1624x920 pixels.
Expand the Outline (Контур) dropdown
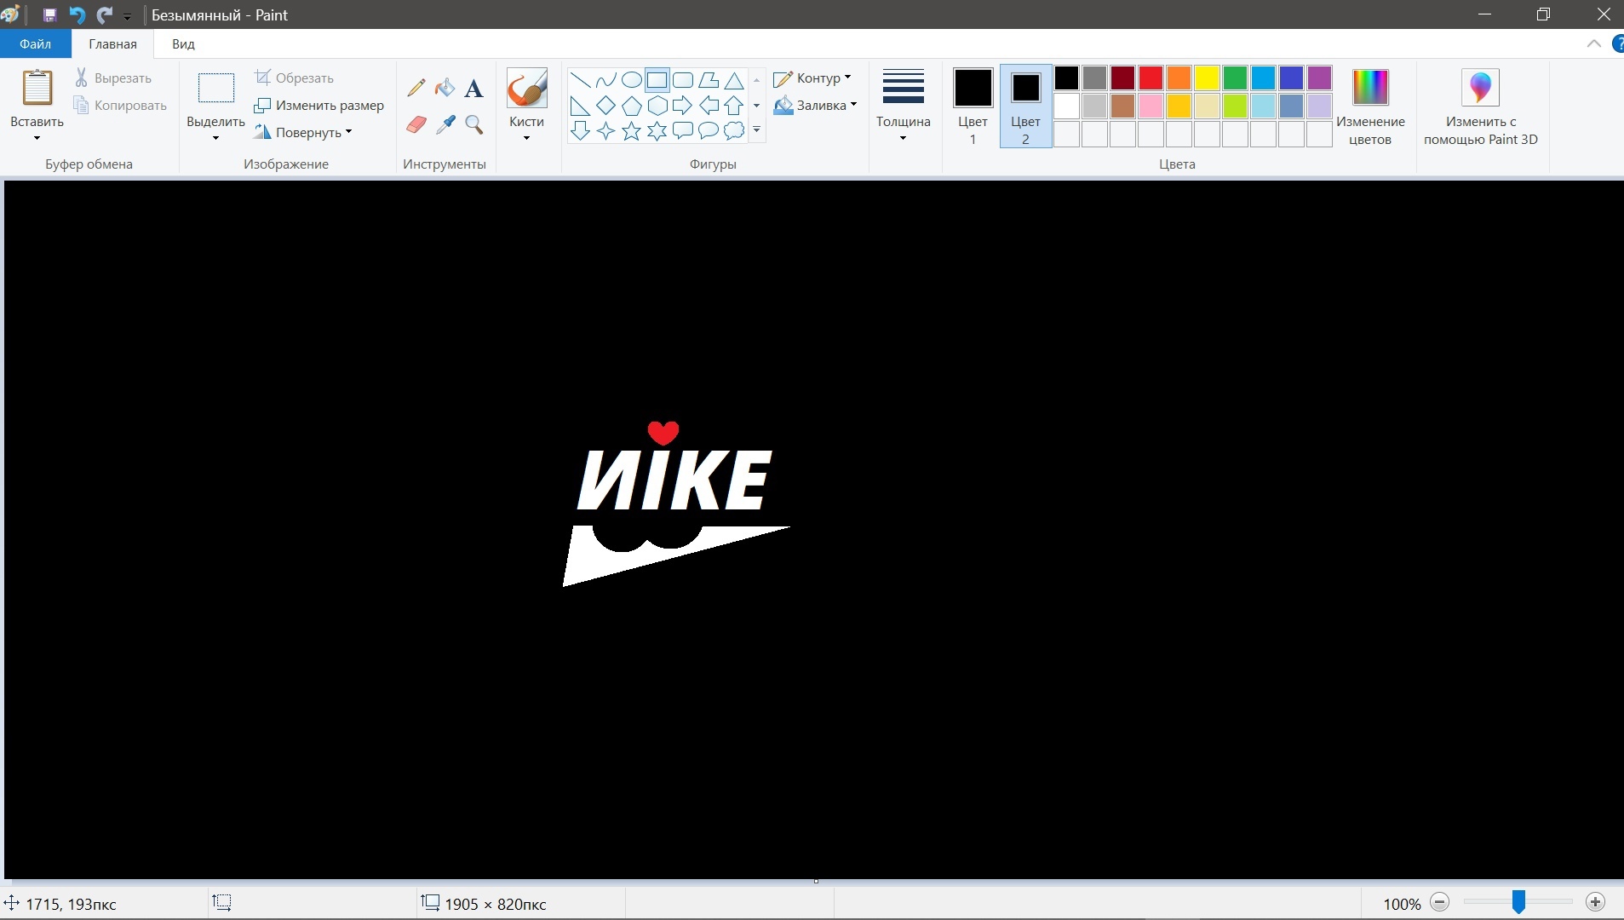click(847, 78)
